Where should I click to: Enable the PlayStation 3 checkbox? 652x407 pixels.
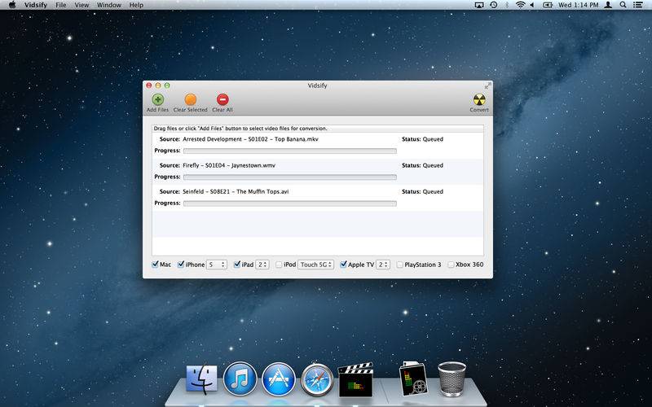coord(399,265)
